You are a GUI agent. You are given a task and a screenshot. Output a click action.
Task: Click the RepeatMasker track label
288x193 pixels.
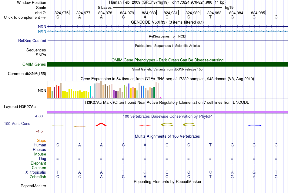pos(33,186)
